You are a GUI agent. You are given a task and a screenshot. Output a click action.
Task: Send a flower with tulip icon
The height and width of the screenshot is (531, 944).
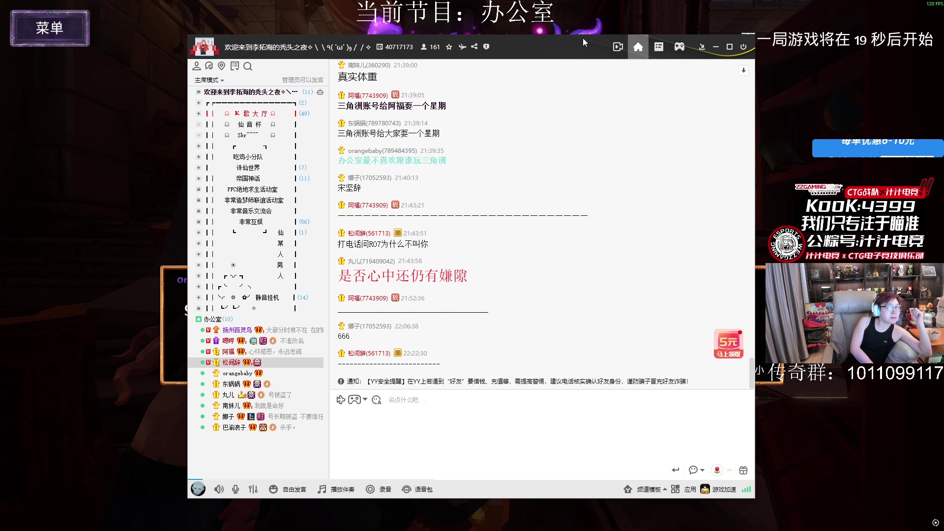(x=717, y=470)
